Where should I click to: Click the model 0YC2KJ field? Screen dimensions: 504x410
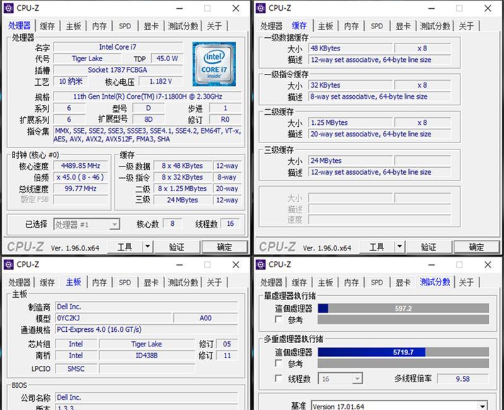(x=114, y=319)
